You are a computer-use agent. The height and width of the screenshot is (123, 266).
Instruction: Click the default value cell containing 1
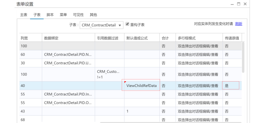[x=141, y=111]
